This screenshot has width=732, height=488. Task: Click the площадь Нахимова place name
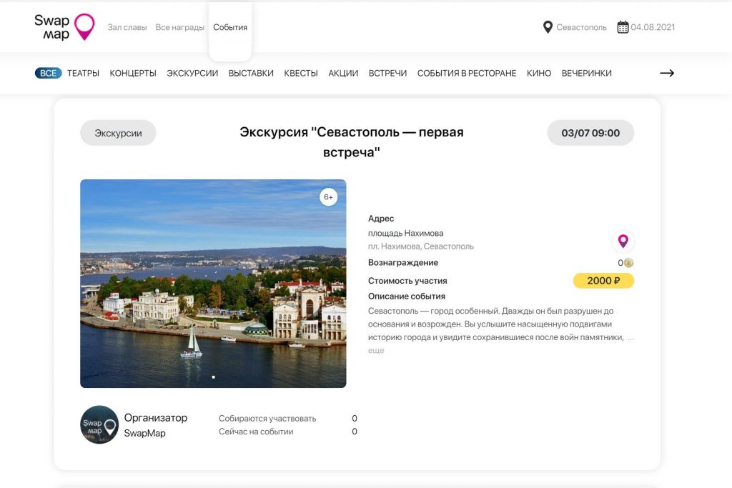406,233
